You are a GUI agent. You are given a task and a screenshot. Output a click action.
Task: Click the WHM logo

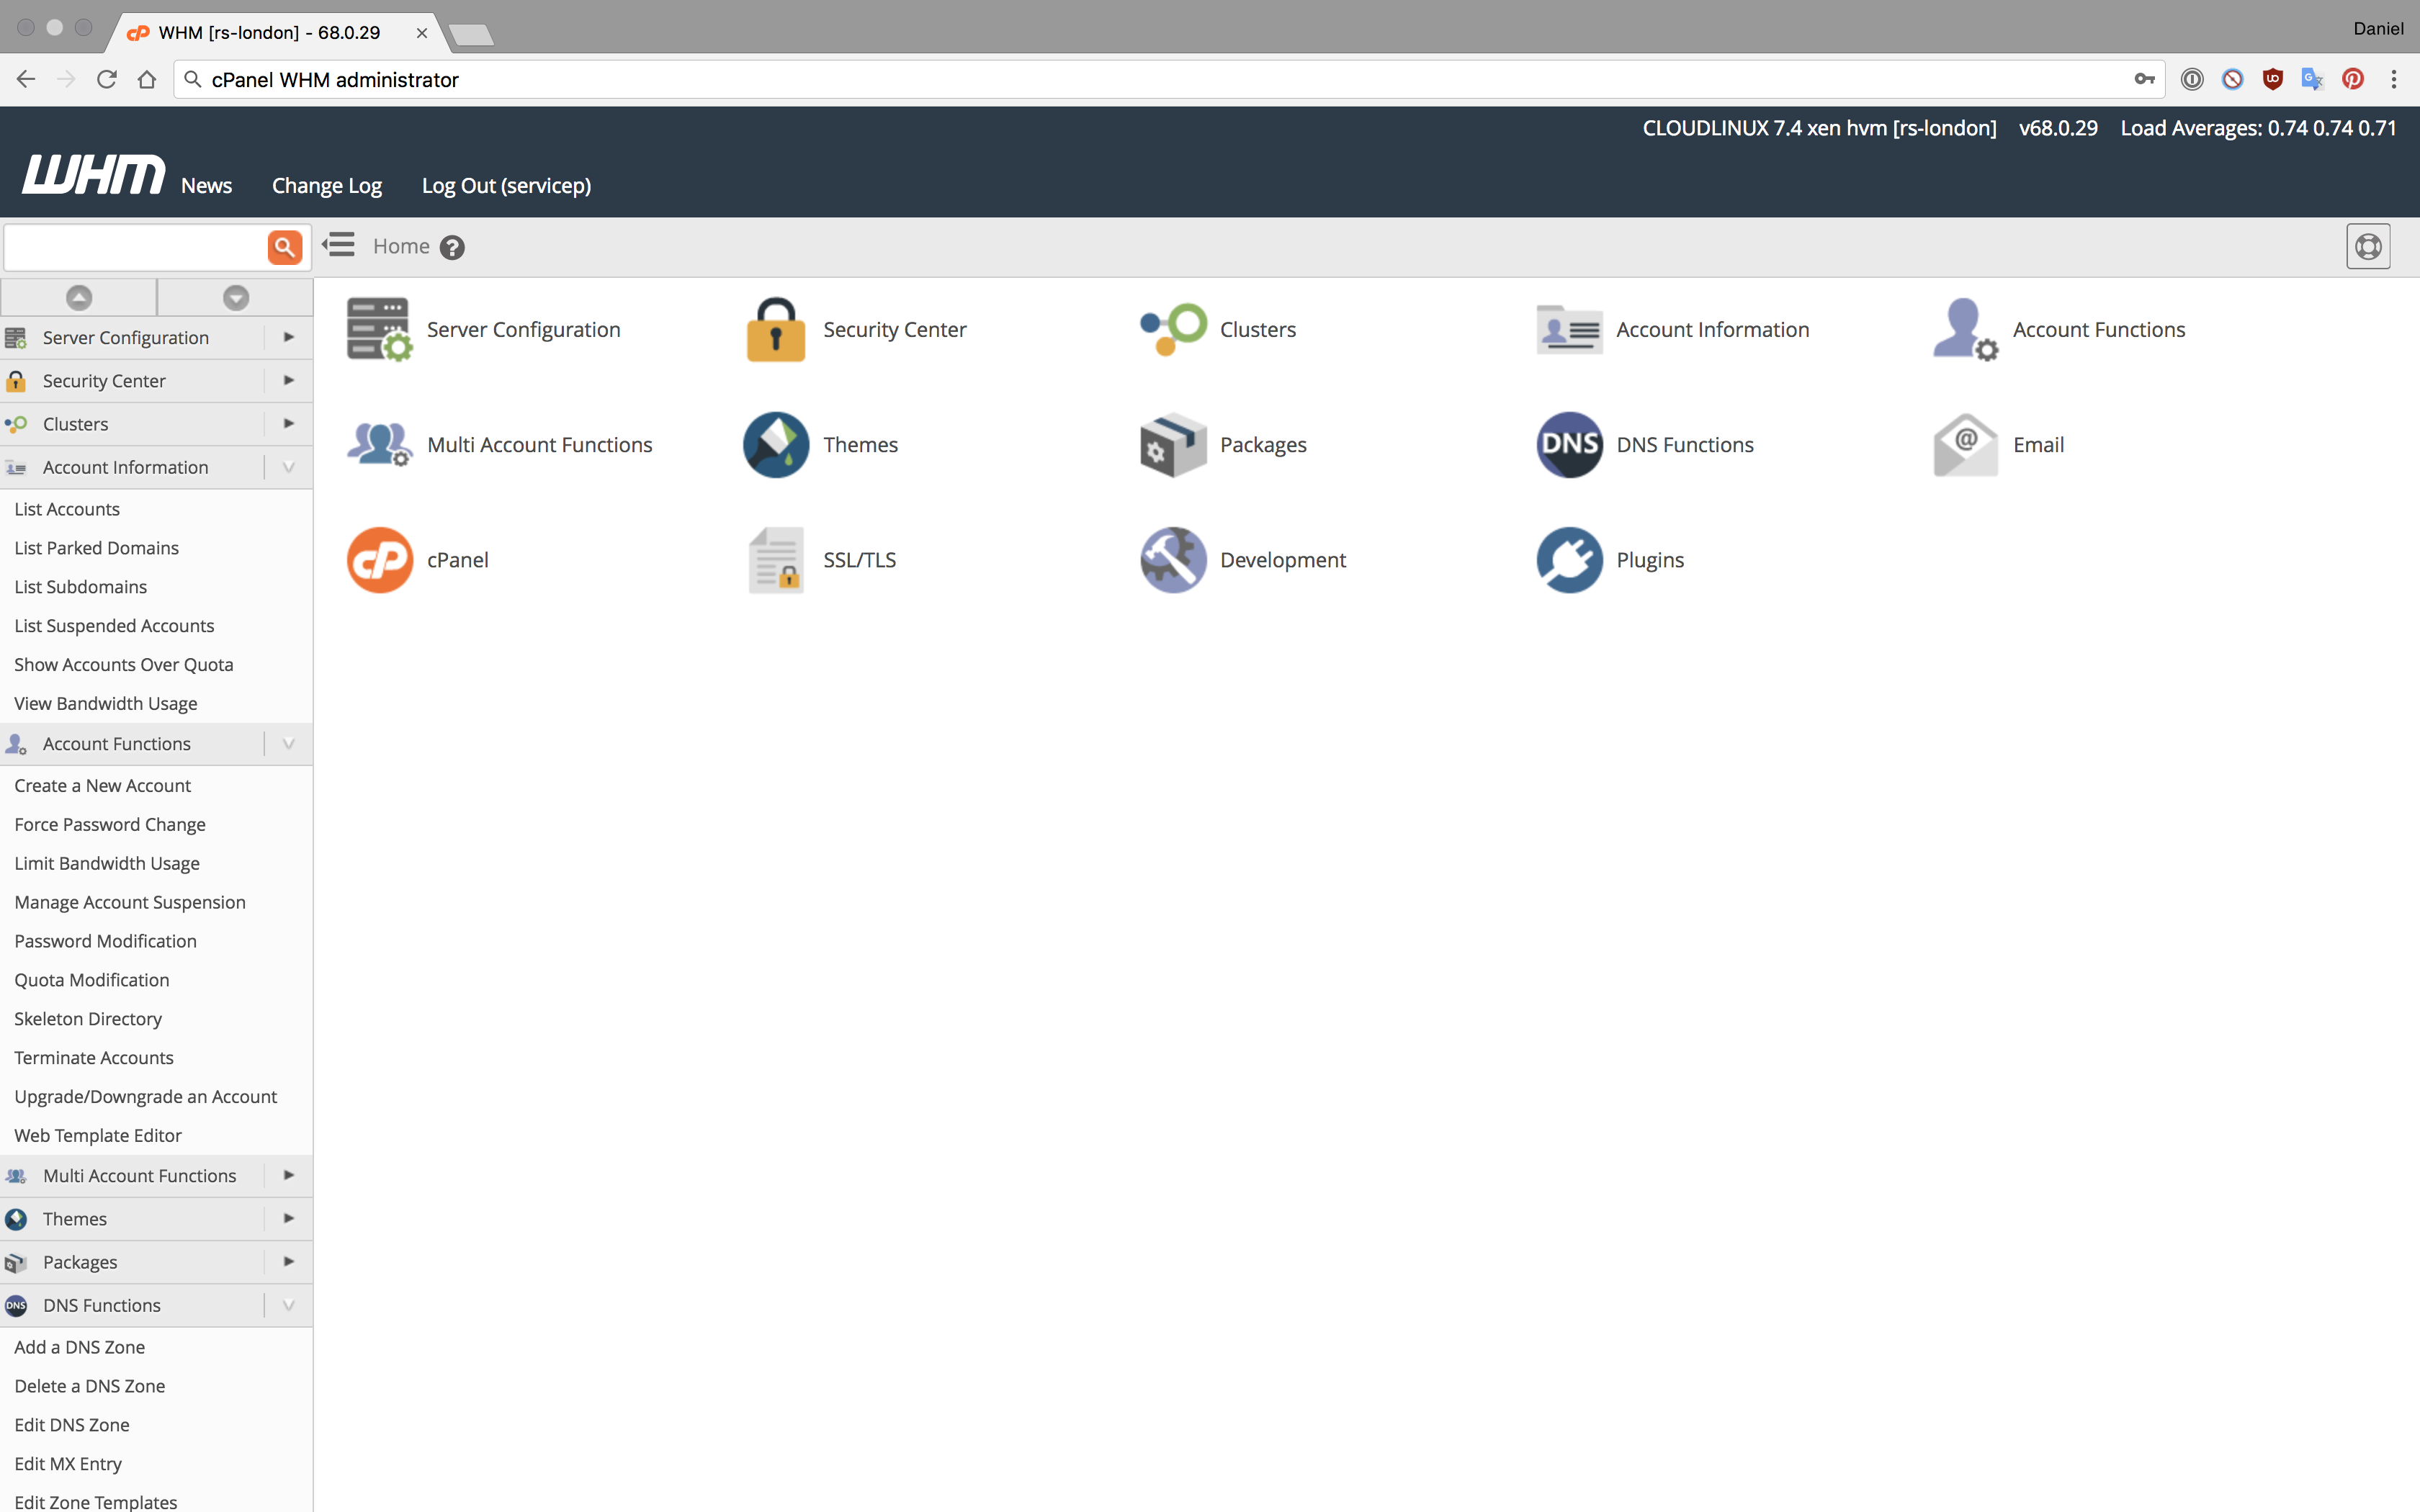94,174
